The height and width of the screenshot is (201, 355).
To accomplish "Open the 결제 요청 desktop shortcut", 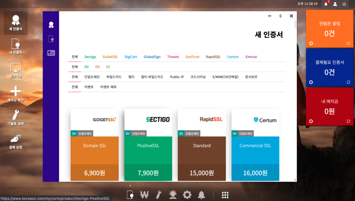I will point(16,141).
